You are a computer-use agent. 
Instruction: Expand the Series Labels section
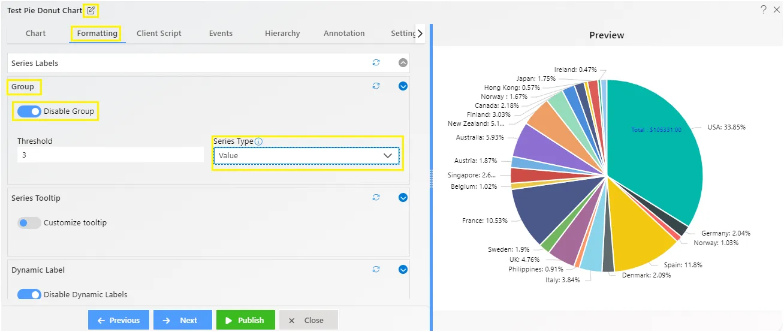coord(403,62)
